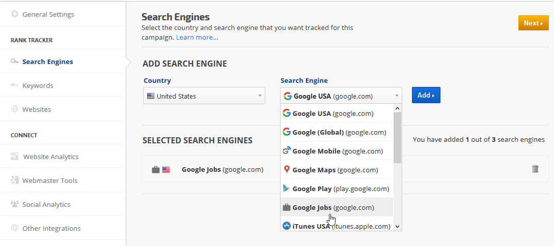Image resolution: width=554 pixels, height=246 pixels.
Task: Go to Keywords in the sidebar
Action: 38,85
